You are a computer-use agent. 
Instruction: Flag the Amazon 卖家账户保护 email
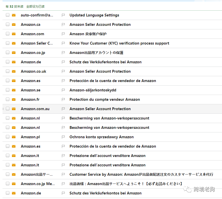pos(63,34)
